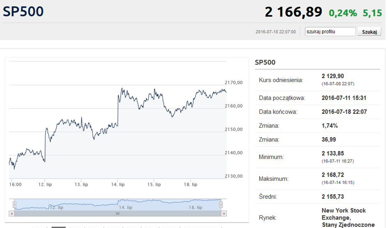Click the navigator scrollbar center grip
The image size is (388, 228).
pyautogui.click(x=118, y=214)
